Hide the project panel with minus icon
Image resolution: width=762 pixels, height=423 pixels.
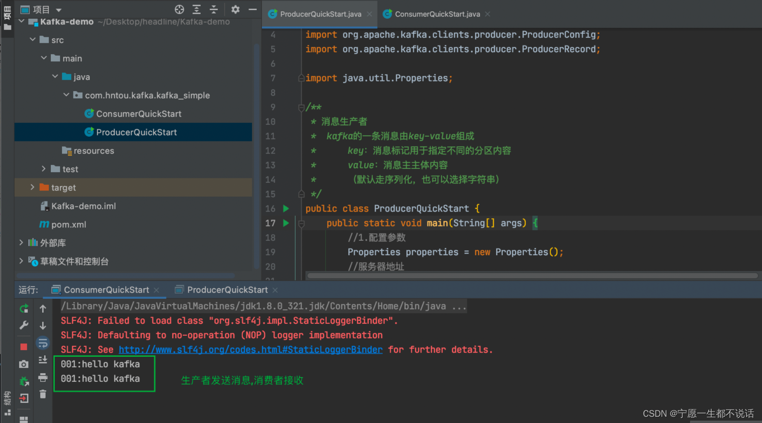[x=252, y=9]
